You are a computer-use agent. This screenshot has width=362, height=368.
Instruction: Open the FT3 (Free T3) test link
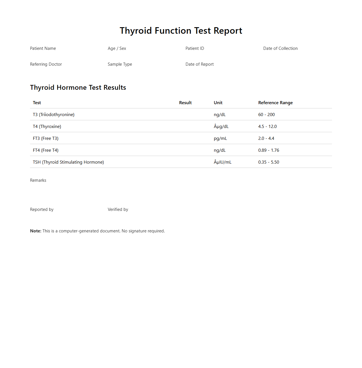[x=45, y=138]
